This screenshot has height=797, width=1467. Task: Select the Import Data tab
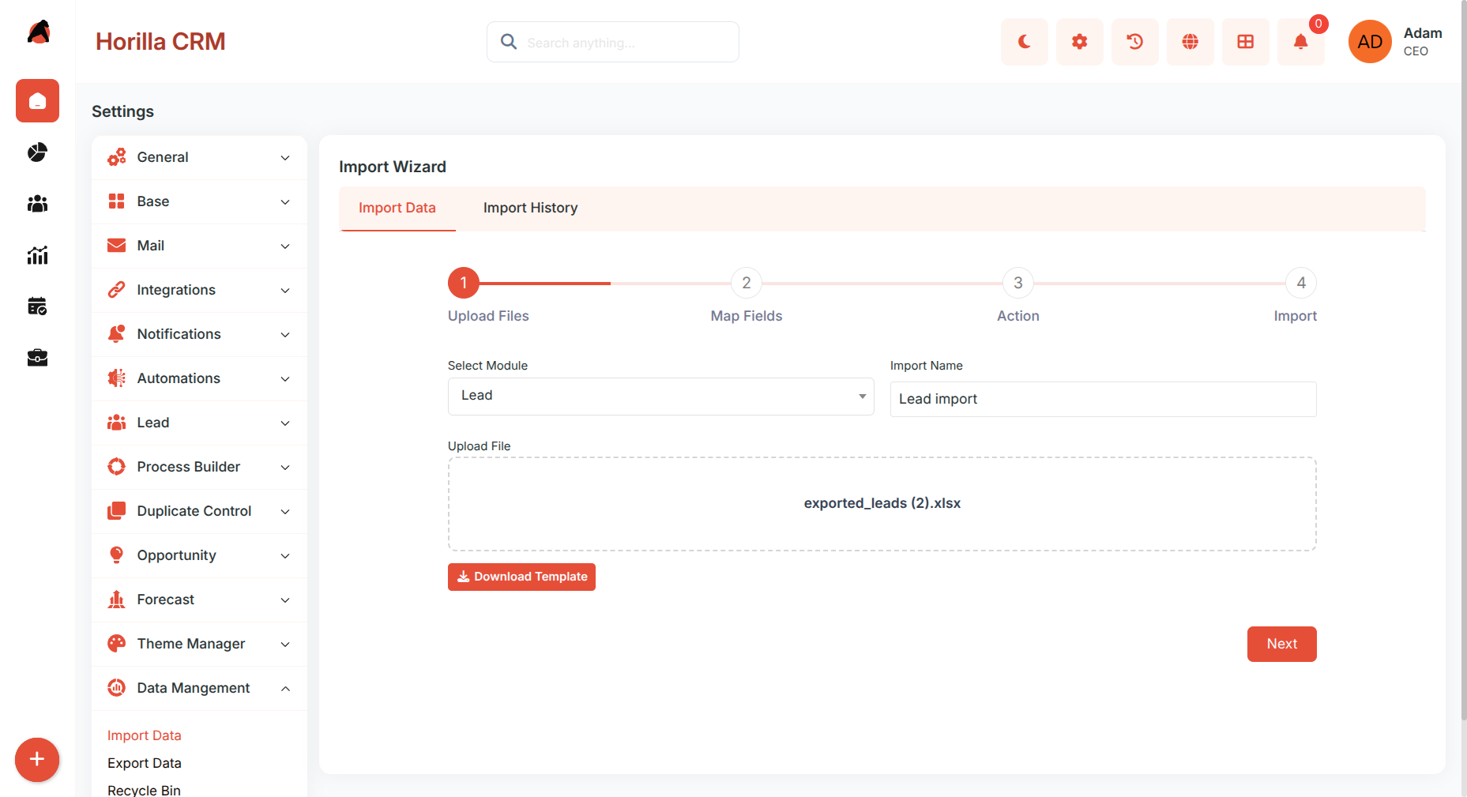[397, 208]
